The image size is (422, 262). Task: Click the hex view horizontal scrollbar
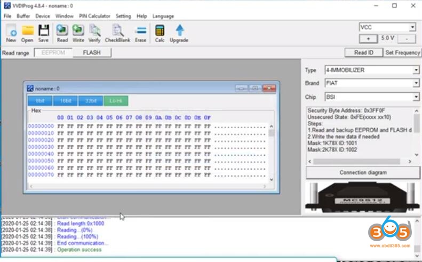pyautogui.click(x=148, y=186)
